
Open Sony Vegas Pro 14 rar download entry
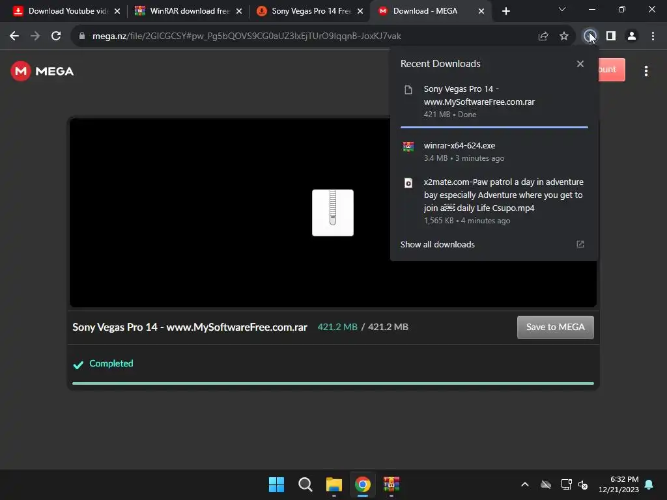click(x=494, y=102)
